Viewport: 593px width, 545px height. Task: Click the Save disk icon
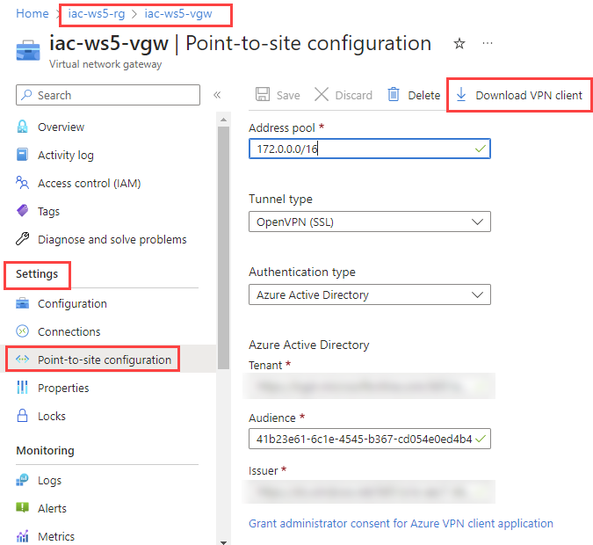[x=263, y=95]
